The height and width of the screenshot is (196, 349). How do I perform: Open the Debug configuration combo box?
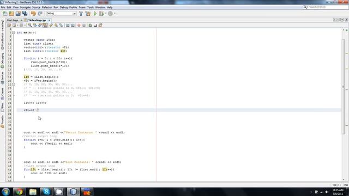tap(61, 14)
